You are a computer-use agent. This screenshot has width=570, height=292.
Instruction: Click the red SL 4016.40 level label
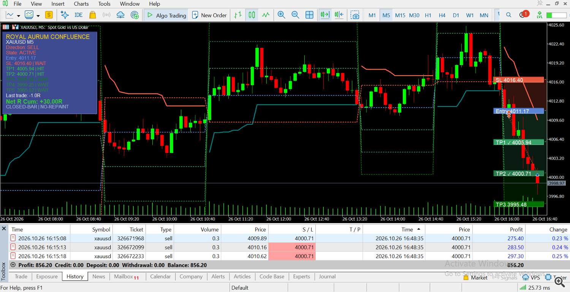point(519,80)
